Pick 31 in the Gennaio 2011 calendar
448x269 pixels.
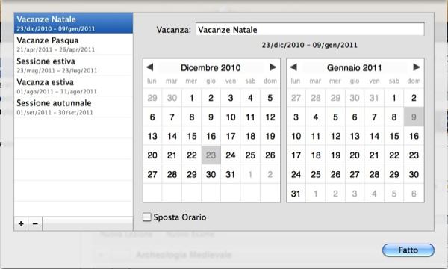pos(296,194)
